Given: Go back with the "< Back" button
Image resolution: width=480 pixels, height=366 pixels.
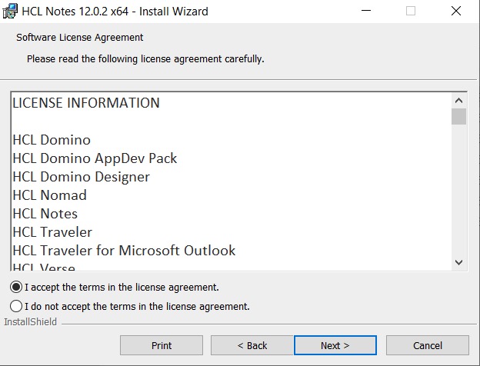Looking at the screenshot, I should click(252, 345).
